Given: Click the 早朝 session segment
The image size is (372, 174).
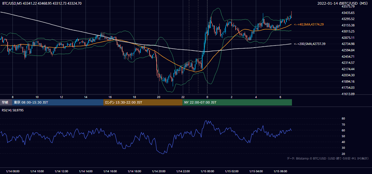Looking at the screenshot, I should (6, 102).
